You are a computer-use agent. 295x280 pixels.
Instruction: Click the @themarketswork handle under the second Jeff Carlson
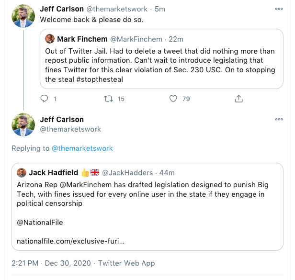[70, 129]
